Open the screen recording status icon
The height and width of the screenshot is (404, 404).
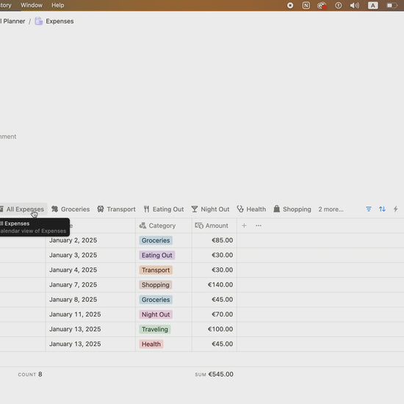tap(290, 5)
